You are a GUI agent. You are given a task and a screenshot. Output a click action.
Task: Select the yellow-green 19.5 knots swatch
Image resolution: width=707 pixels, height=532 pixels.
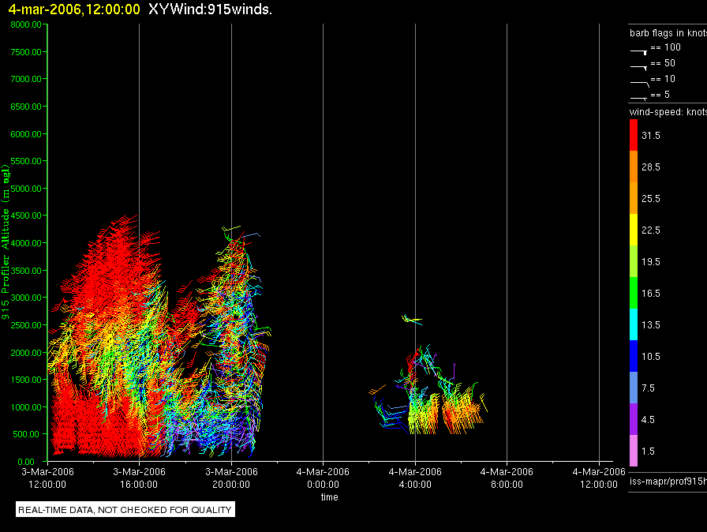[x=634, y=261]
